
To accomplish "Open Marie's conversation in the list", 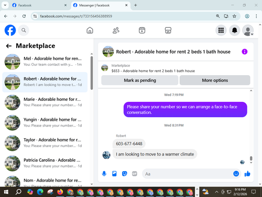I will coord(45,102).
